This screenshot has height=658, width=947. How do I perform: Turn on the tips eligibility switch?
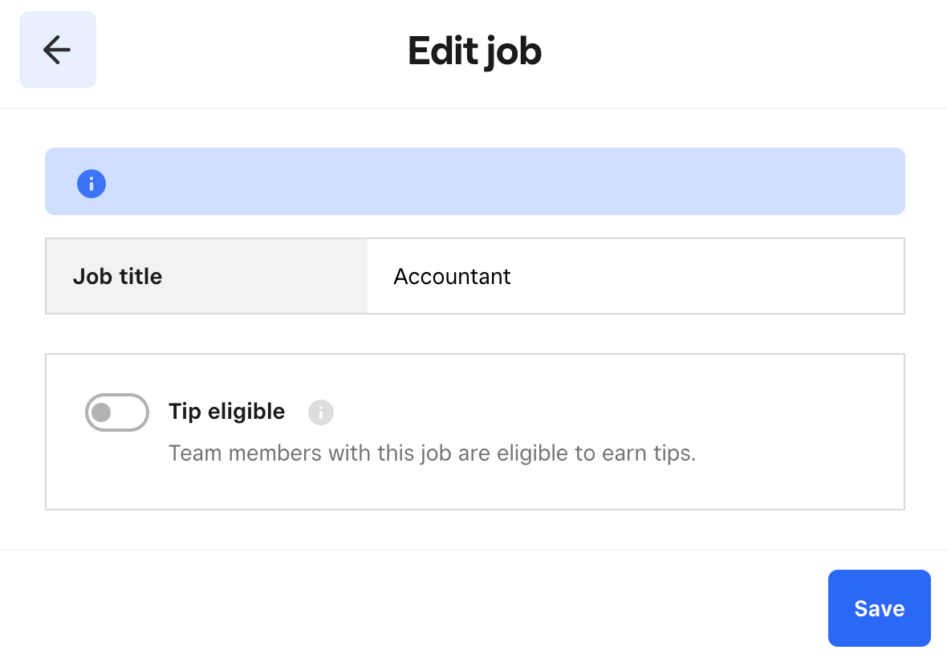pyautogui.click(x=116, y=412)
